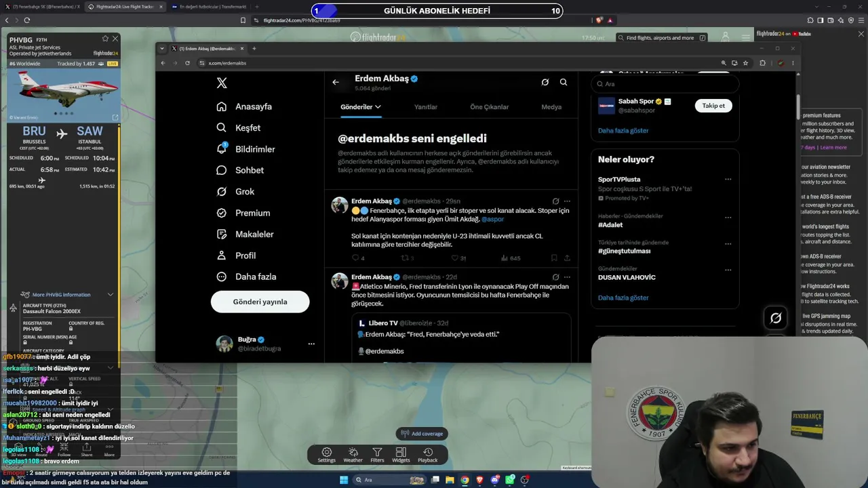The image size is (868, 488).
Task: View analytics of Fenerbahçe stoper post
Action: click(x=510, y=258)
